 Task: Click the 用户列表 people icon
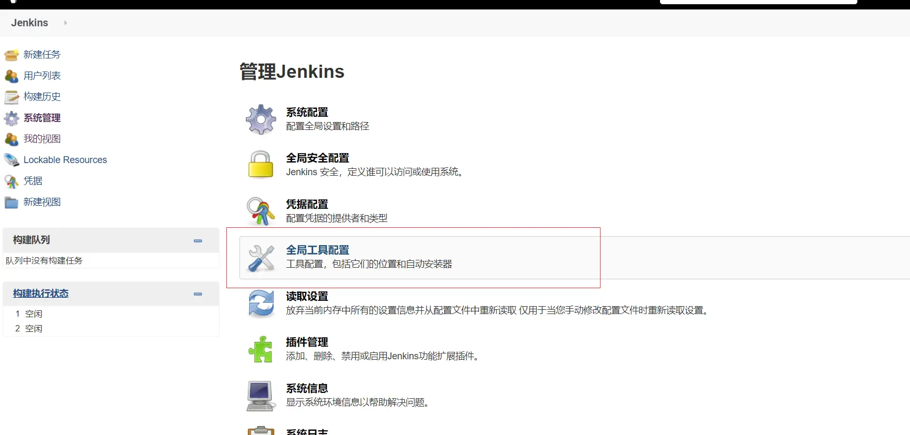click(x=12, y=76)
